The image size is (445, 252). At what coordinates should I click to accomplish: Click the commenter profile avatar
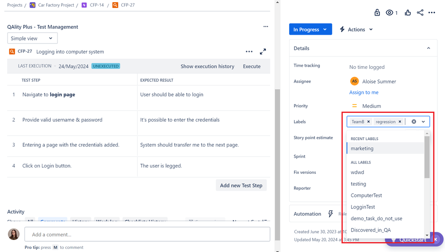[x=14, y=234]
